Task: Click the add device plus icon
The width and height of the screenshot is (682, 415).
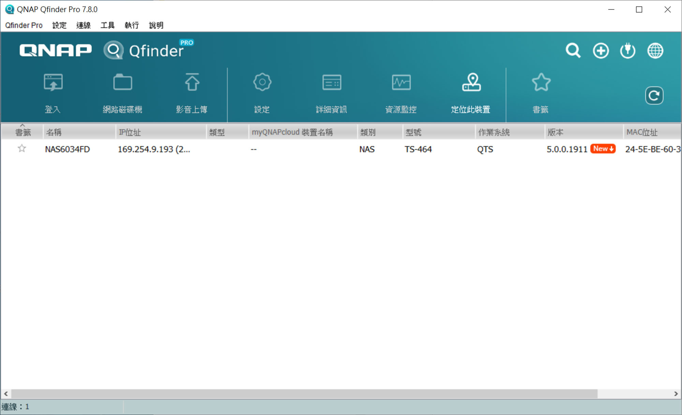Action: tap(601, 51)
